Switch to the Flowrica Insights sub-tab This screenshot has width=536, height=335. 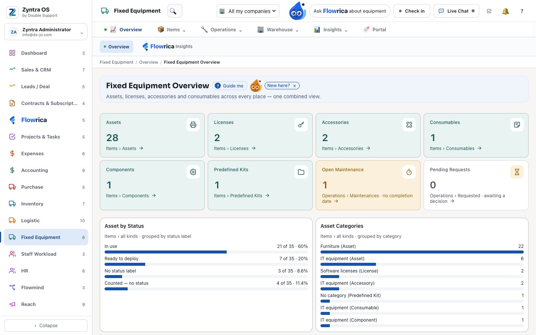[167, 47]
